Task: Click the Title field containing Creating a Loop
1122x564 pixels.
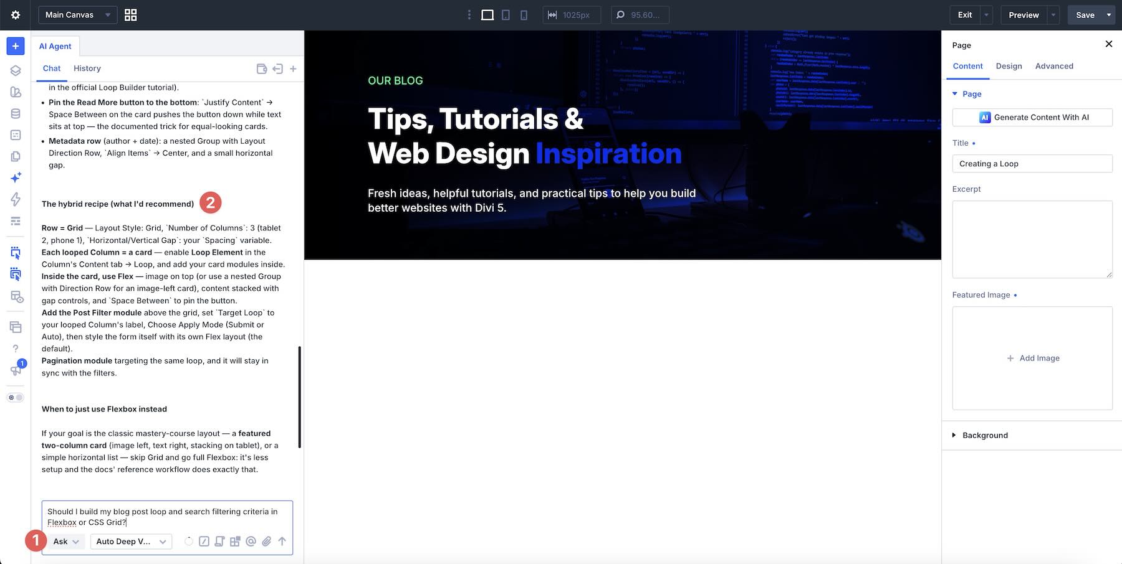Action: tap(1032, 164)
